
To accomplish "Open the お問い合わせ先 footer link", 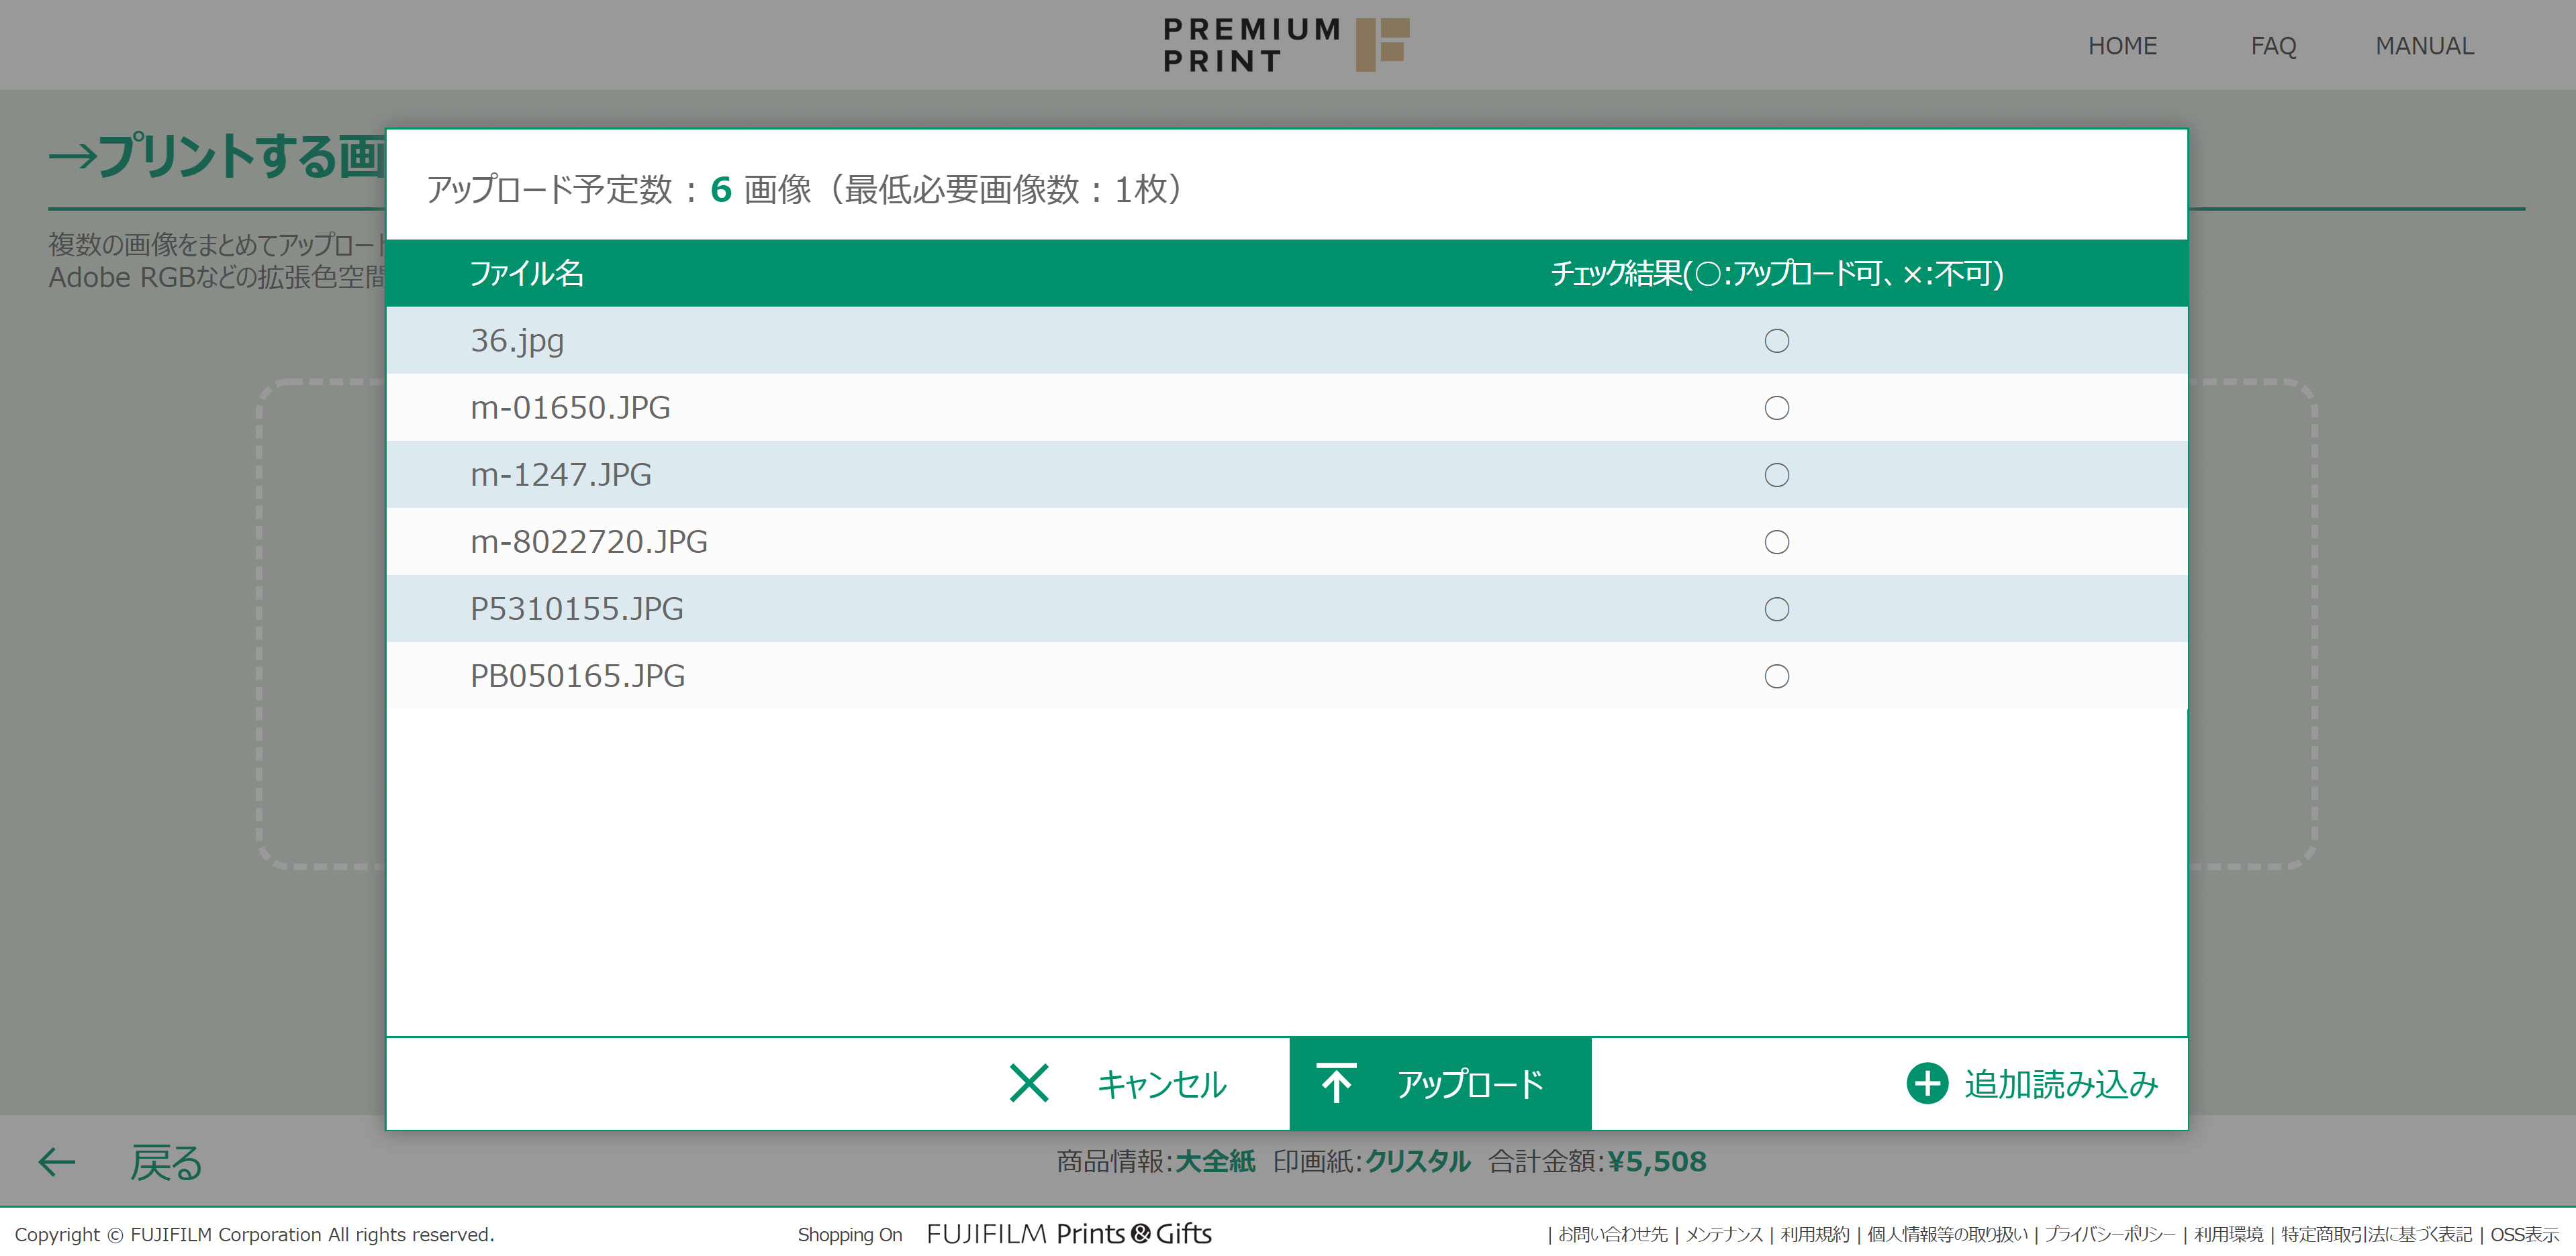I will click(1612, 1235).
